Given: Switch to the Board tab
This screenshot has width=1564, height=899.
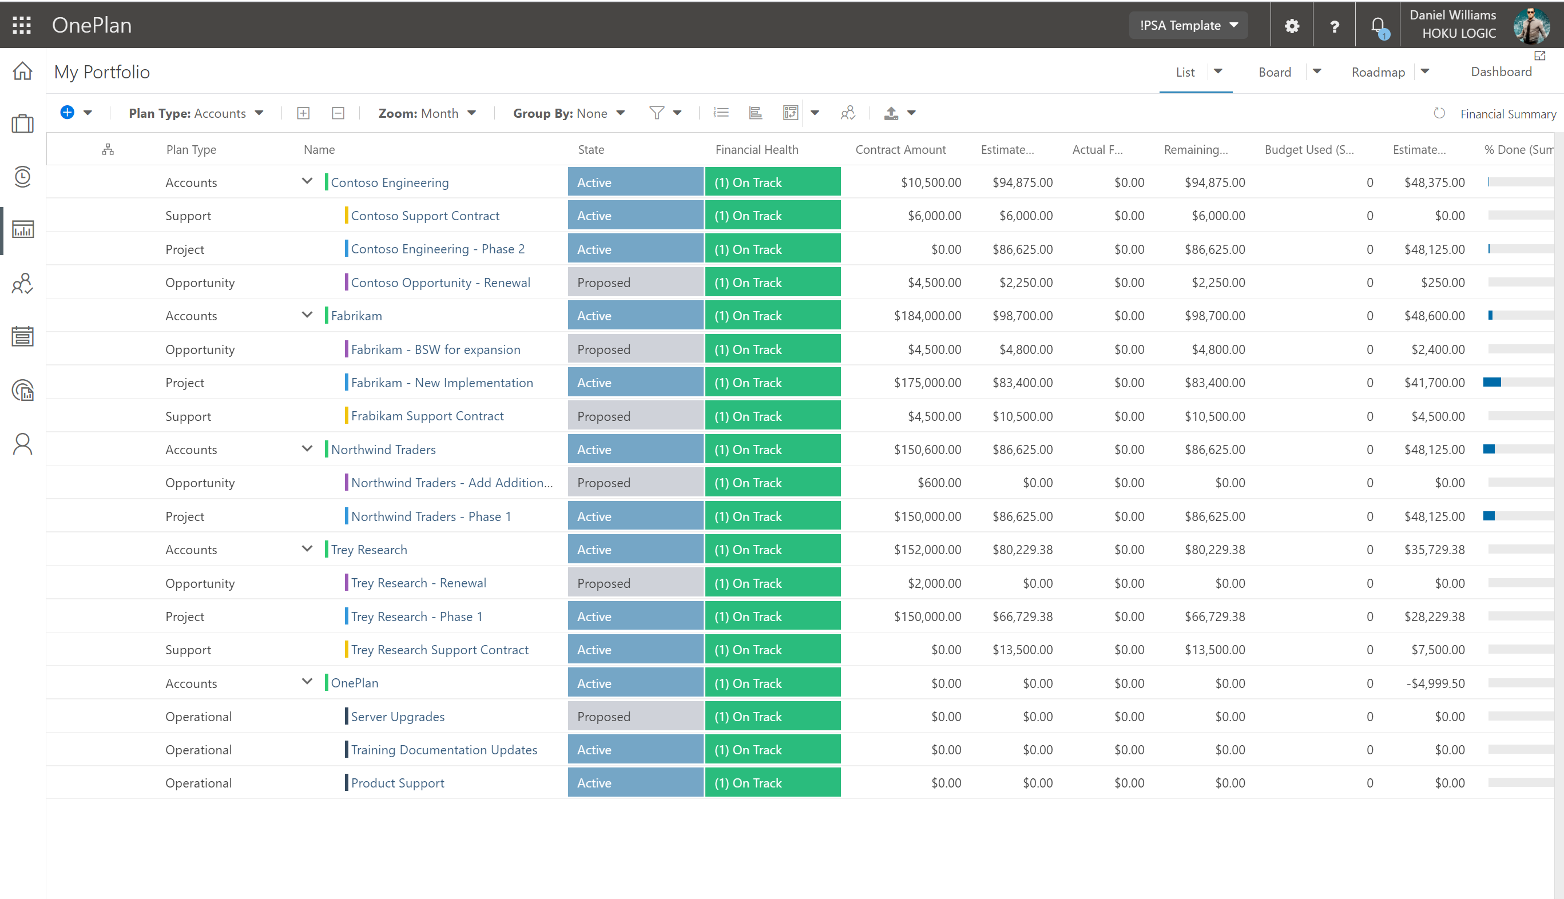Looking at the screenshot, I should click(1275, 72).
